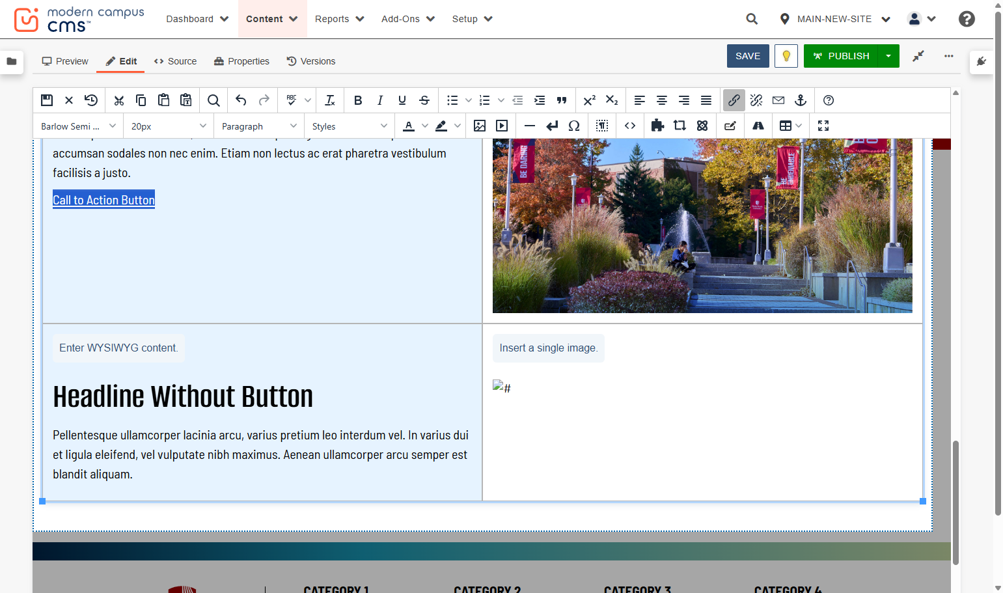Open the Content menu
The height and width of the screenshot is (593, 1003).
(272, 19)
